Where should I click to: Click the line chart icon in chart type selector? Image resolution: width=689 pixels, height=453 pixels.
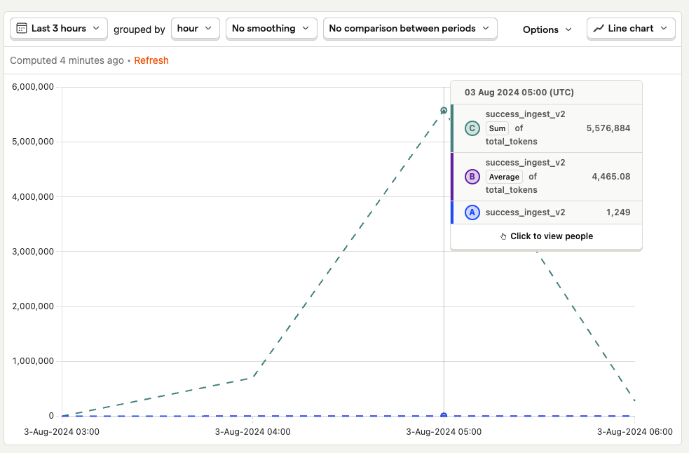(x=599, y=29)
